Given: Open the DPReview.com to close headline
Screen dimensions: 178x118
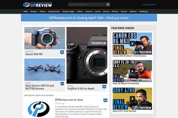Looking at the screenshot, I should tap(69, 100).
